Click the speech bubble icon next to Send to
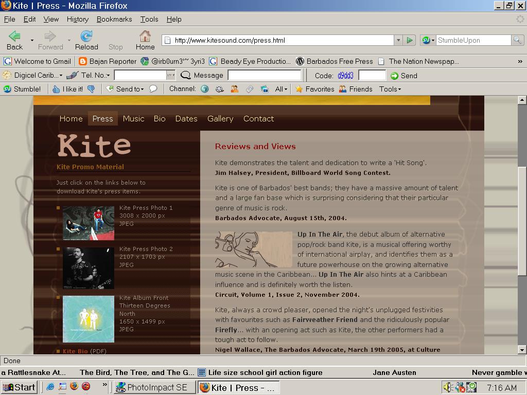Image resolution: width=527 pixels, height=395 pixels. coord(152,89)
